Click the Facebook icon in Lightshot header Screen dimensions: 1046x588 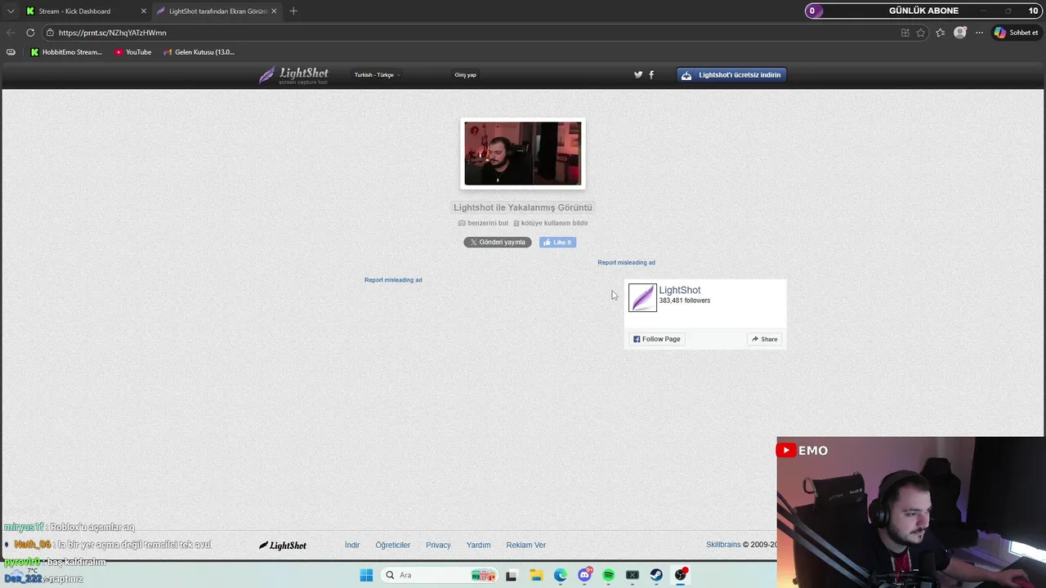point(651,74)
